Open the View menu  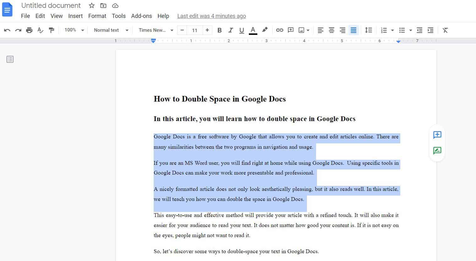(57, 16)
